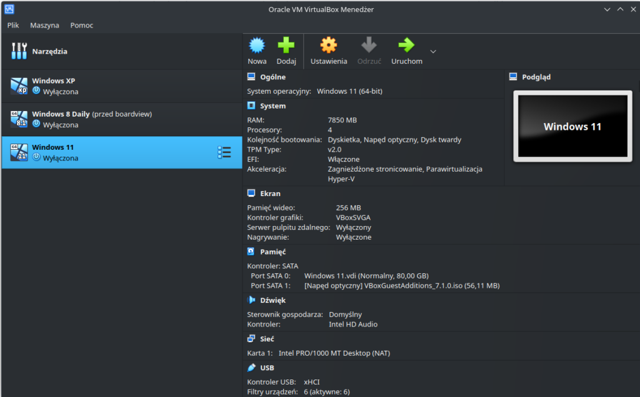Viewport: 640px width, 397px height.
Task: Open the Dźwięk audio heading link
Action: [x=273, y=300]
